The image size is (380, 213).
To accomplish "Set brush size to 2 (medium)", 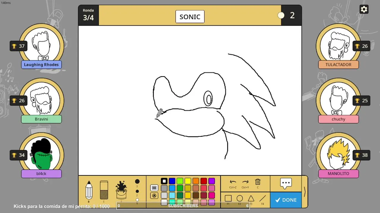I will tap(137, 191).
